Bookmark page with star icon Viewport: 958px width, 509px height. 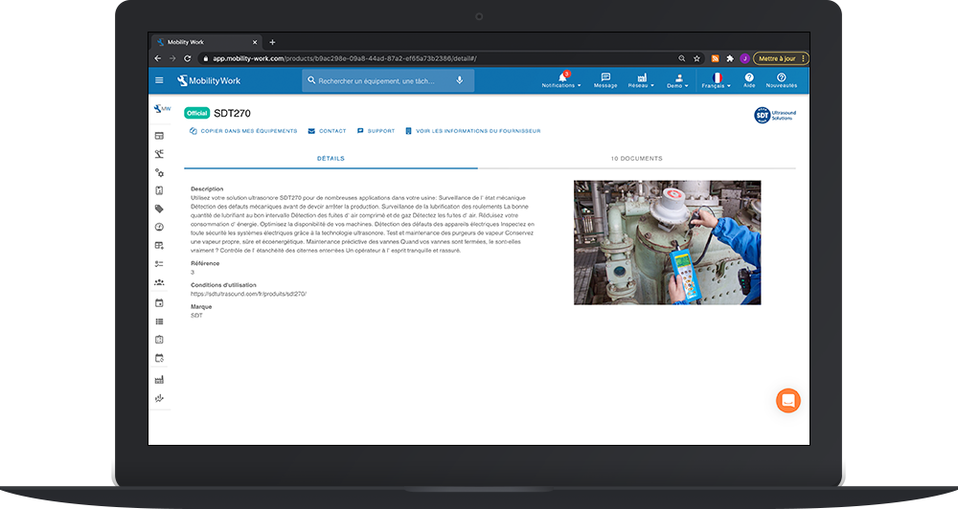696,58
